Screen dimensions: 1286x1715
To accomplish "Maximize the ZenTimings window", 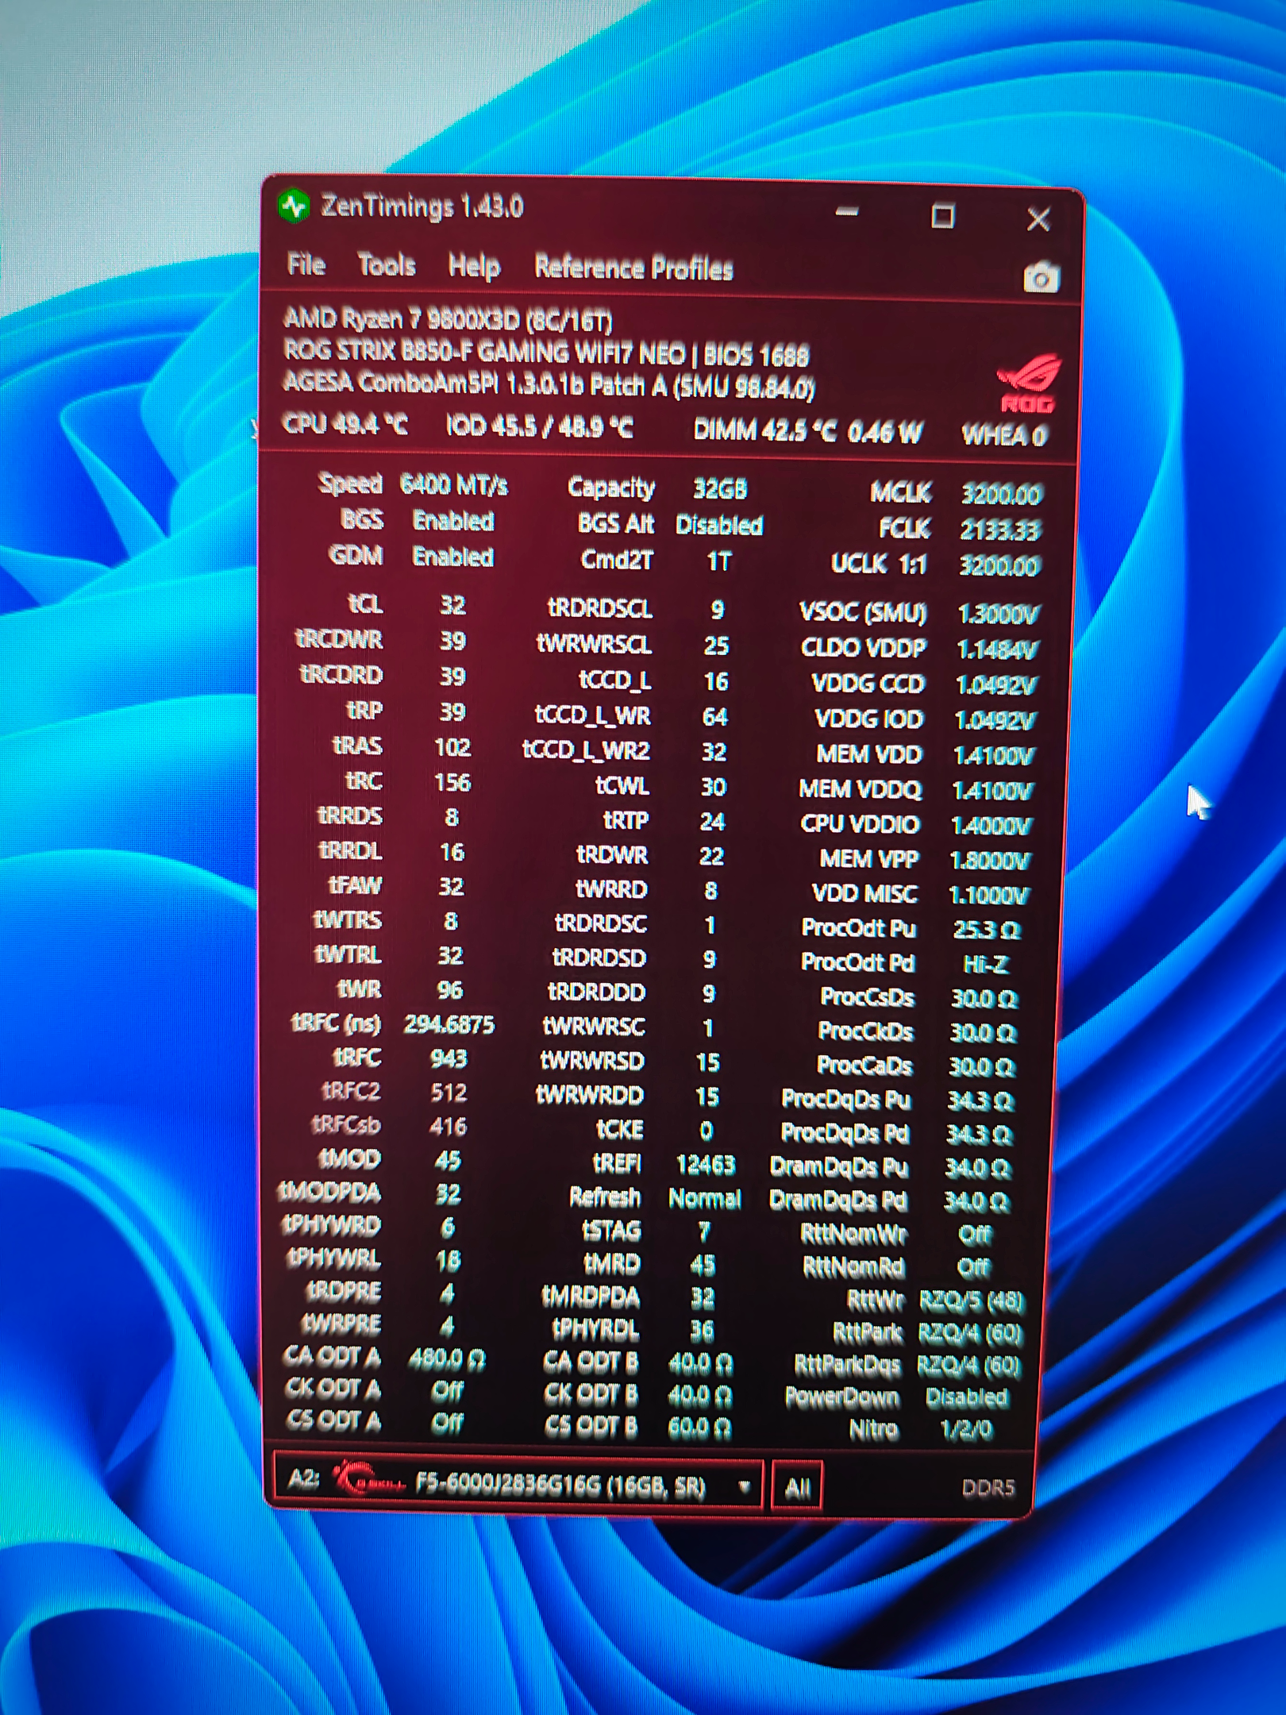I will coord(943,215).
